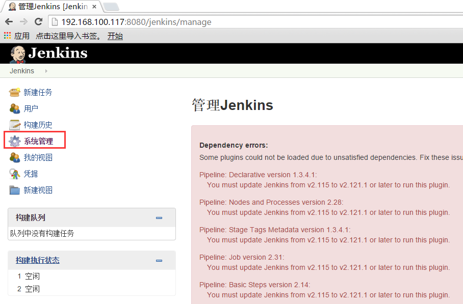The height and width of the screenshot is (304, 463).
Task: Click the Users (用户) people icon
Action: [14, 108]
